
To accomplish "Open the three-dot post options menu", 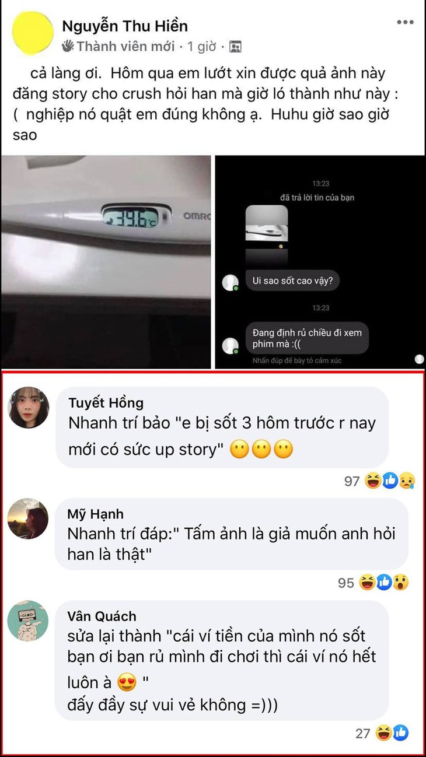I will click(x=405, y=23).
